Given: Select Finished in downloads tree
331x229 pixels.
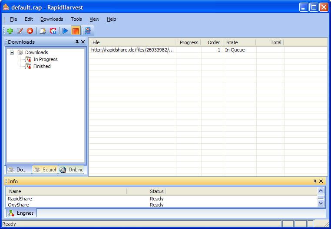Looking at the screenshot, I should tap(42, 66).
